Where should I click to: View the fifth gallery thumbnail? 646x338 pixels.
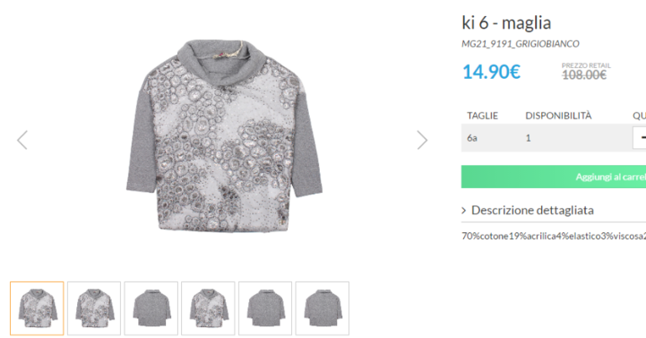click(265, 308)
